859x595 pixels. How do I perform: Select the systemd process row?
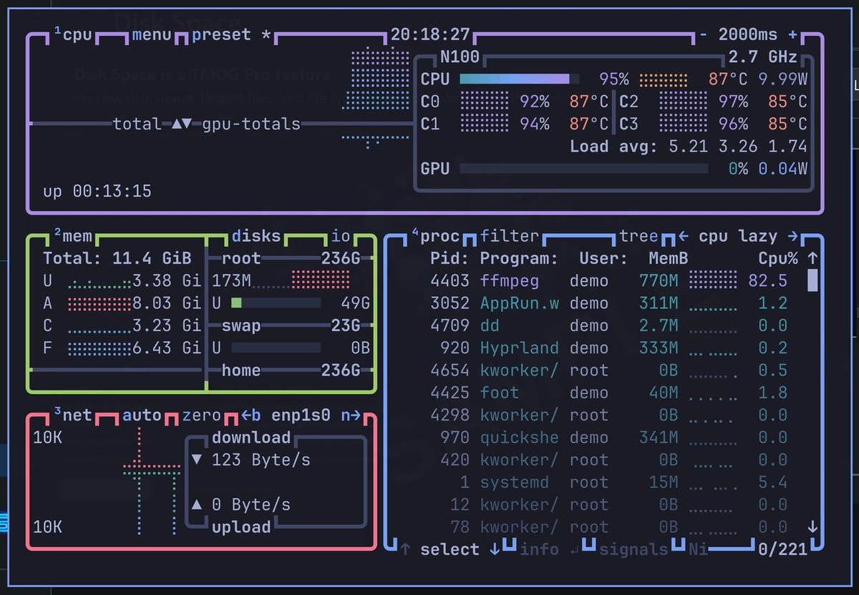tap(608, 483)
